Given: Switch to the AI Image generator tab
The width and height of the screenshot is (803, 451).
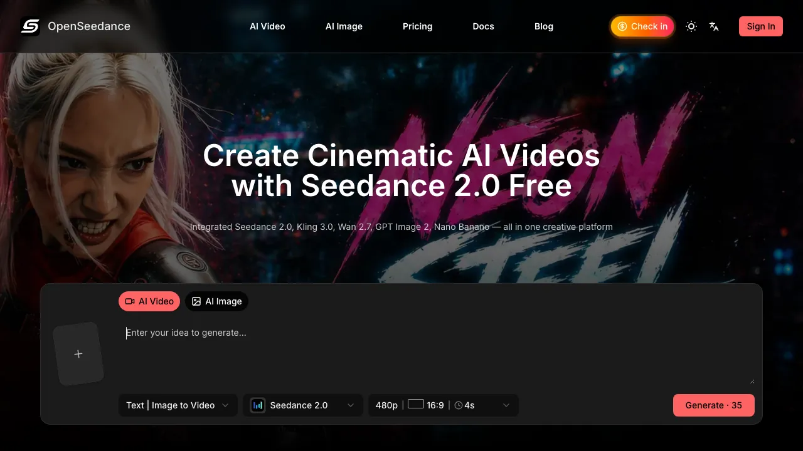Looking at the screenshot, I should 216,301.
